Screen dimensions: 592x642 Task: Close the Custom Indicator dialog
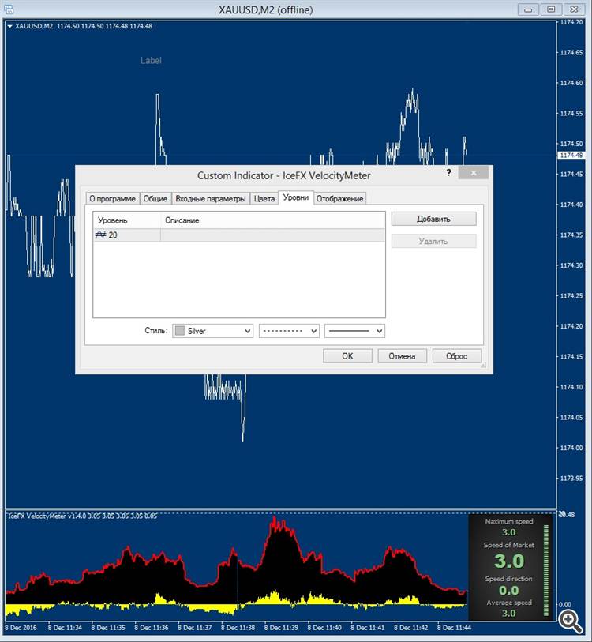pyautogui.click(x=474, y=173)
